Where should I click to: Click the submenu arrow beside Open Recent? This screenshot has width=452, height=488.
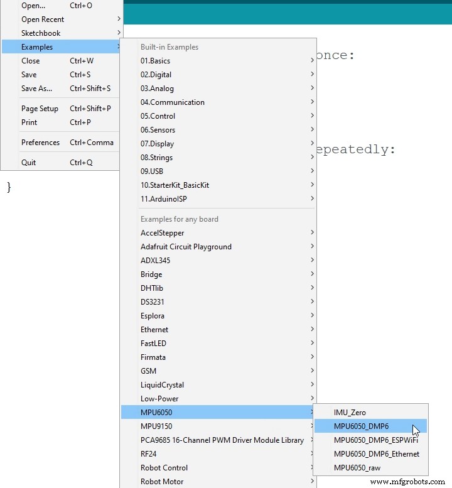tap(119, 19)
